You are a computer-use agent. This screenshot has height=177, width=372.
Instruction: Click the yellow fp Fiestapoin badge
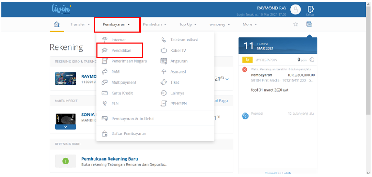247,60
